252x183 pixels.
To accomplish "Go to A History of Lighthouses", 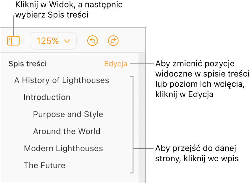I will coord(62,80).
